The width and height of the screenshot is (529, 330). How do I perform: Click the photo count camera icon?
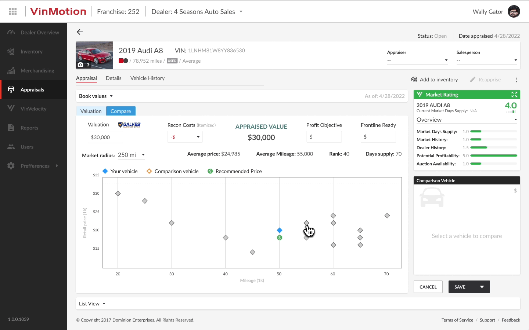tap(80, 65)
